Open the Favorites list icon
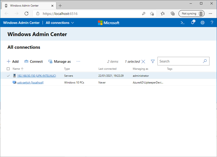Screen dimensions: 217x157 (163, 14)
